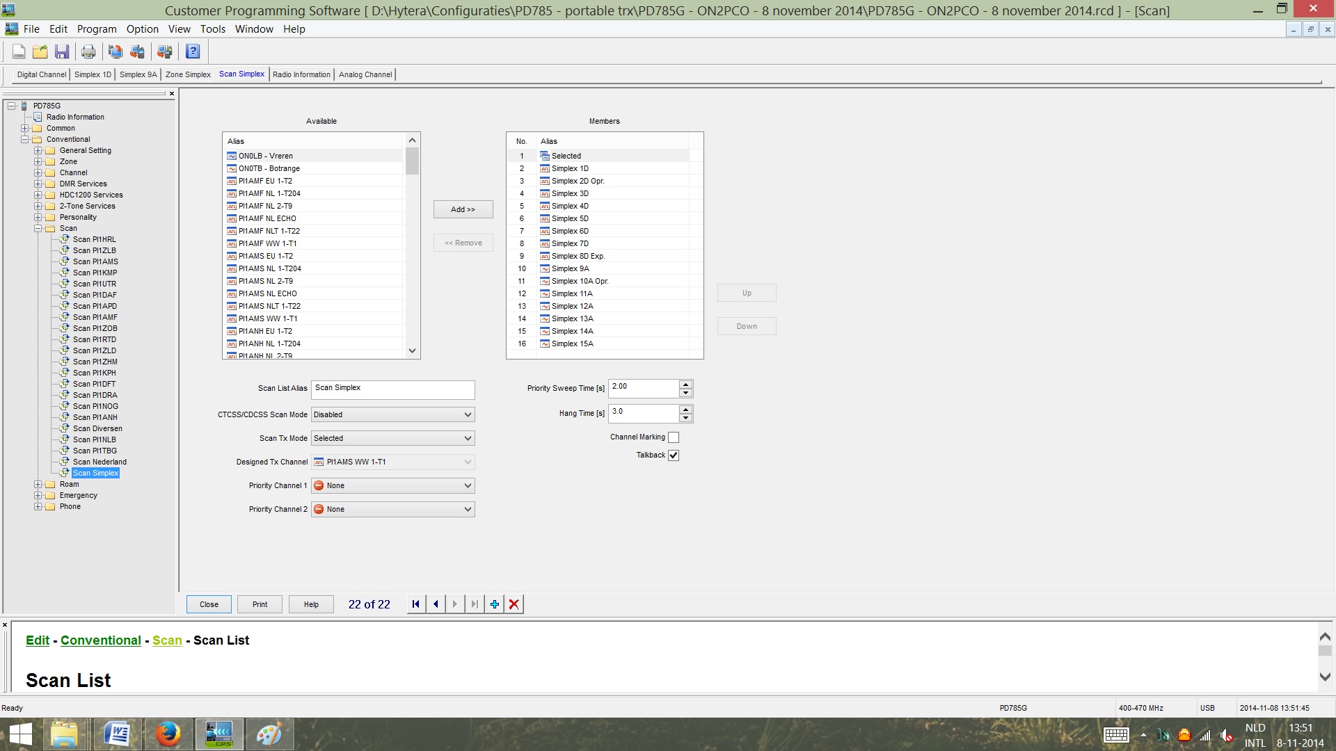
Task: Open the File menu
Action: pos(31,29)
